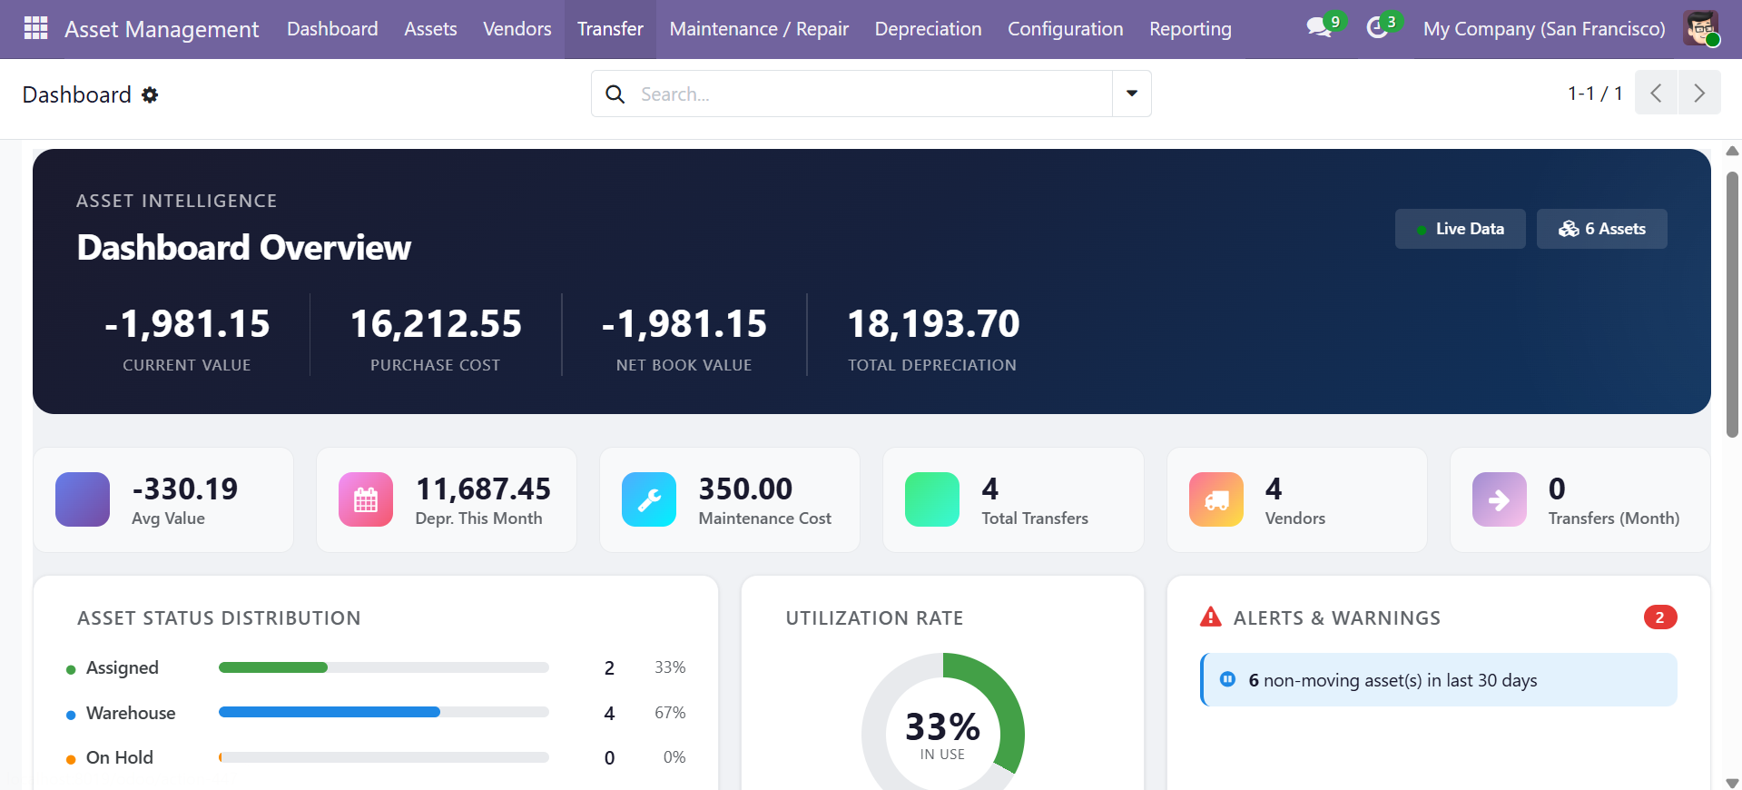This screenshot has width=1742, height=790.
Task: Open the Assets menu
Action: (x=430, y=29)
